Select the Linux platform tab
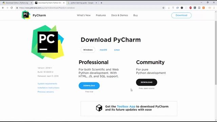This screenshot has width=217, height=122. pyautogui.click(x=117, y=50)
